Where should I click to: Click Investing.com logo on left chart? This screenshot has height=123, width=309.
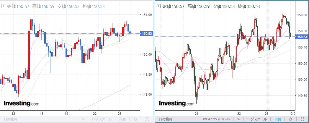tap(21, 103)
